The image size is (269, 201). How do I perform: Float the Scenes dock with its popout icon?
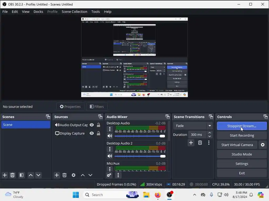48,117
